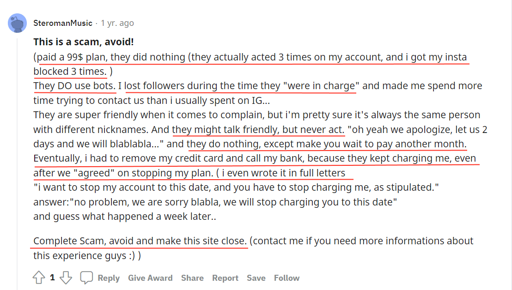The height and width of the screenshot is (290, 512).
Task: Click the Reply text button
Action: [109, 278]
